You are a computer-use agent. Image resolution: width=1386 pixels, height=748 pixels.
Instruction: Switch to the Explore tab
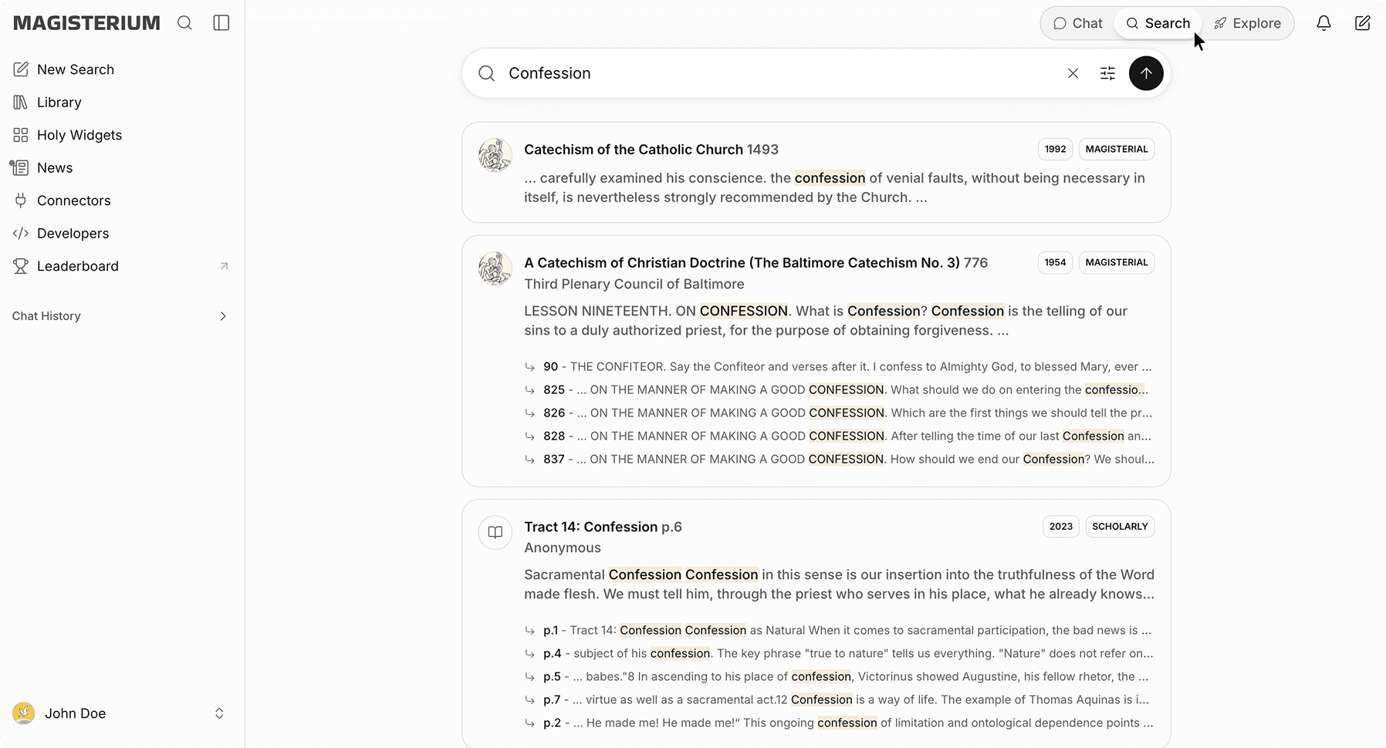point(1247,23)
